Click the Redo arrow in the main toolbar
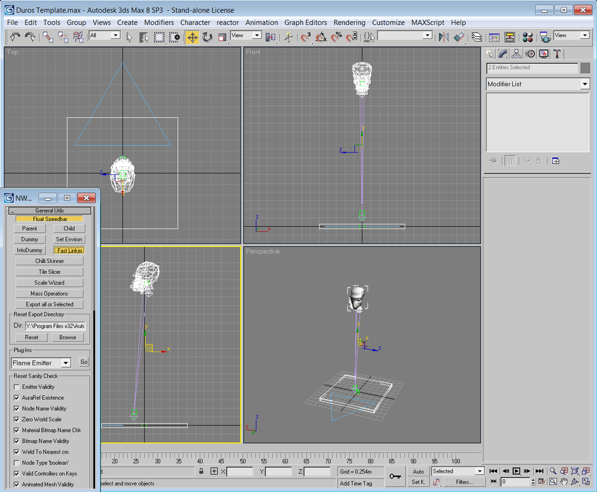 [30, 37]
